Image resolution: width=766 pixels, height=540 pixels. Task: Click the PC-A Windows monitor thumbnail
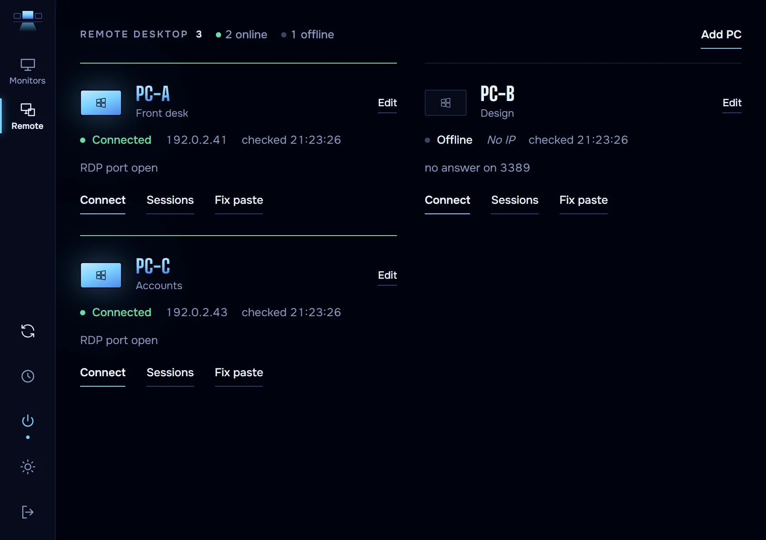pyautogui.click(x=101, y=103)
